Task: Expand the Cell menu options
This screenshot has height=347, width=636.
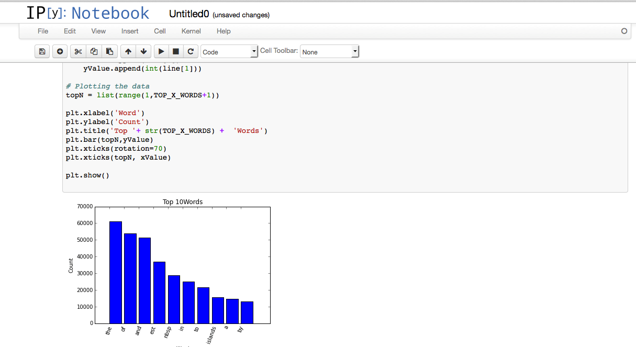Action: (x=160, y=31)
